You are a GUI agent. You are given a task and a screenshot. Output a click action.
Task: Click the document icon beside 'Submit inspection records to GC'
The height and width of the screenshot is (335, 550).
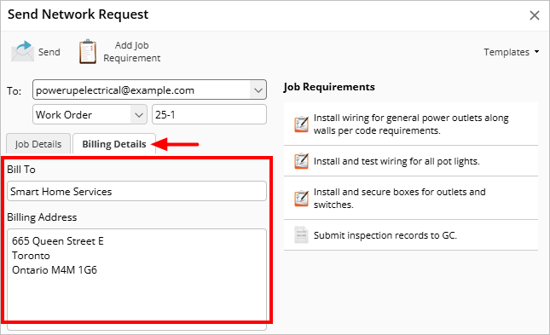point(301,235)
